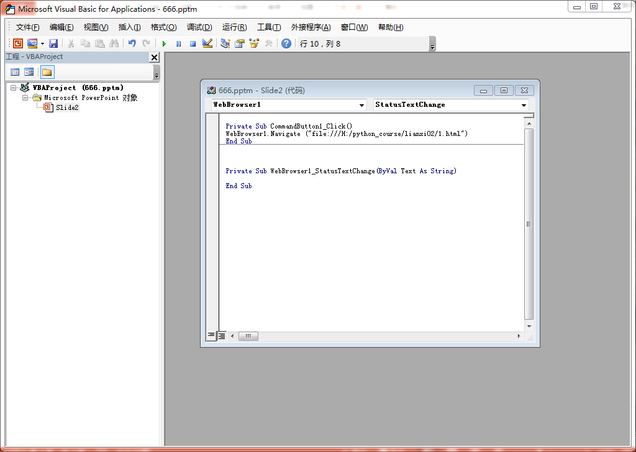Save the project with the floppy icon
This screenshot has width=636, height=452.
click(x=53, y=43)
